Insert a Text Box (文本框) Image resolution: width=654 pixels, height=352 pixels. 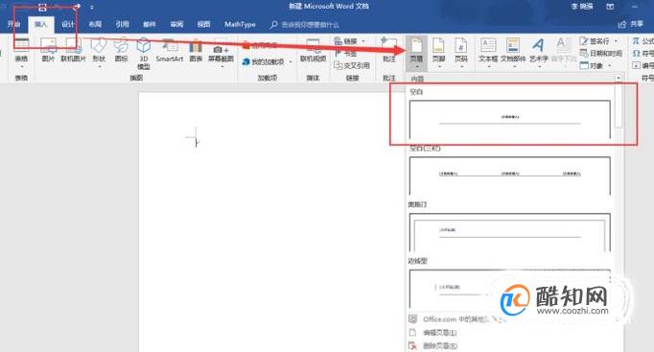[x=488, y=53]
